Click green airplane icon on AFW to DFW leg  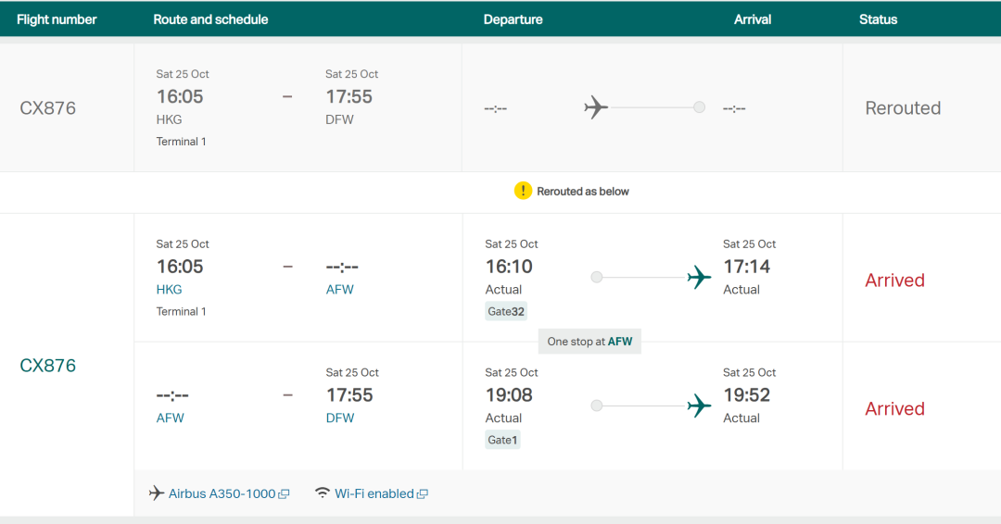(x=700, y=405)
